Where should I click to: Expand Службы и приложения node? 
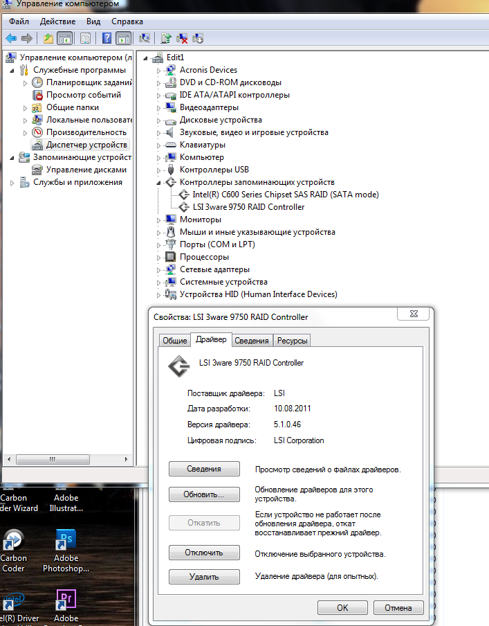click(12, 183)
